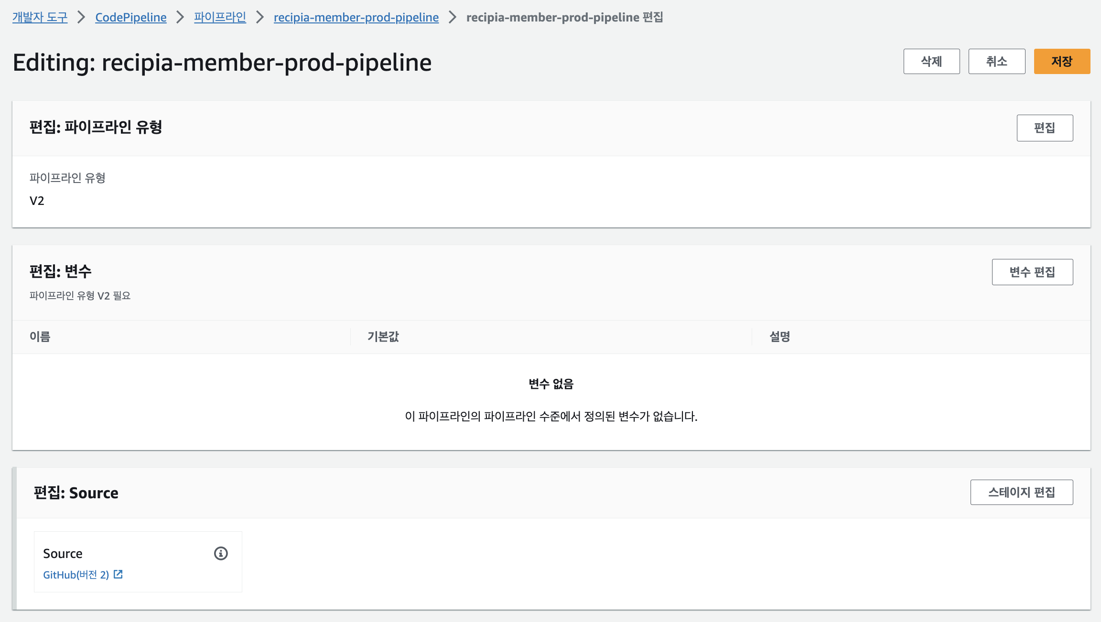
Task: Navigate to 개발자 도구 breadcrumb
Action: pyautogui.click(x=39, y=17)
